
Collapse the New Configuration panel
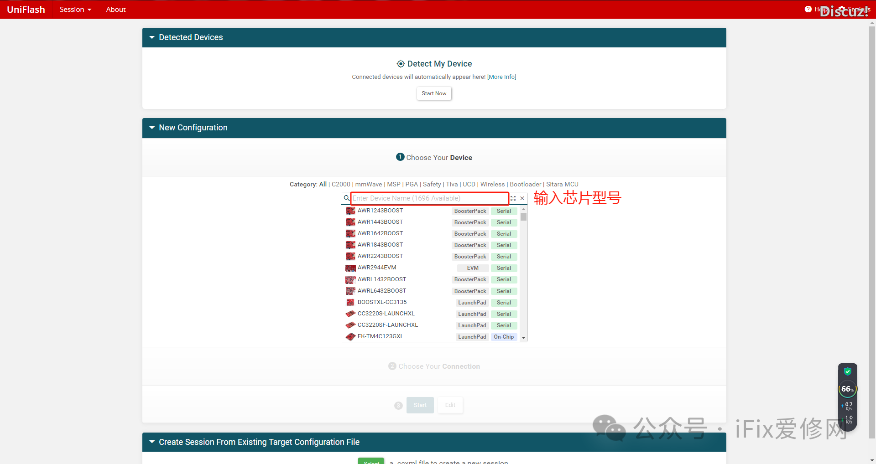click(152, 128)
